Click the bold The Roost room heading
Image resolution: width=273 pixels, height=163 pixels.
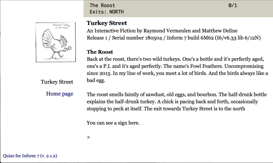(x=100, y=52)
